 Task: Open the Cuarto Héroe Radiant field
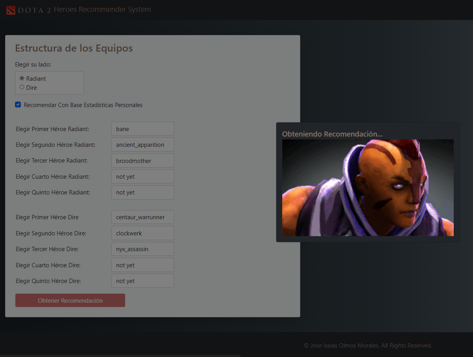tap(143, 177)
